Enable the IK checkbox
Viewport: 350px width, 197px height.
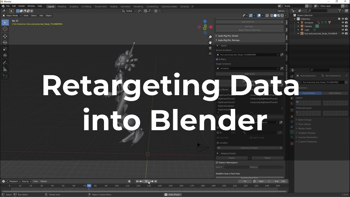point(218,133)
